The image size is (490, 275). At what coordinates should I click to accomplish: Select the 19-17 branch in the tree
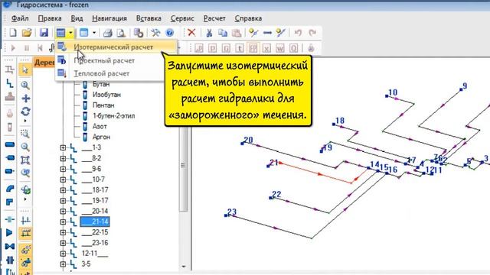point(95,200)
